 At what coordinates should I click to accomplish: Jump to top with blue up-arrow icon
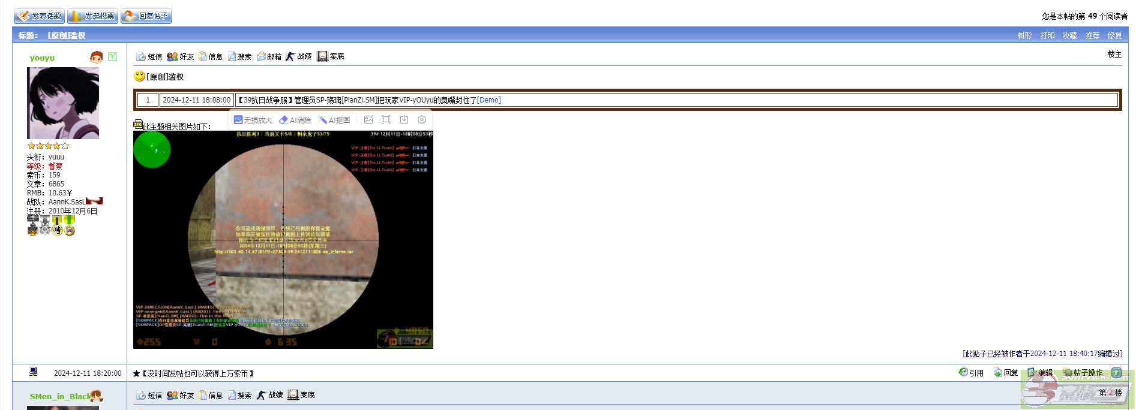pyautogui.click(x=1116, y=373)
